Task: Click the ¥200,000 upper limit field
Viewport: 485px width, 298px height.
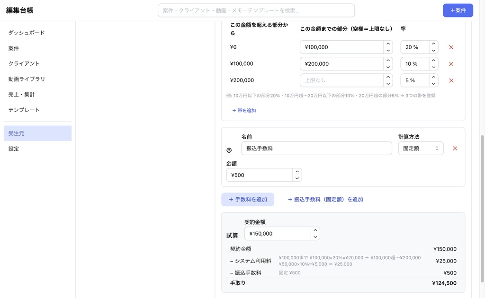Action: click(x=342, y=64)
